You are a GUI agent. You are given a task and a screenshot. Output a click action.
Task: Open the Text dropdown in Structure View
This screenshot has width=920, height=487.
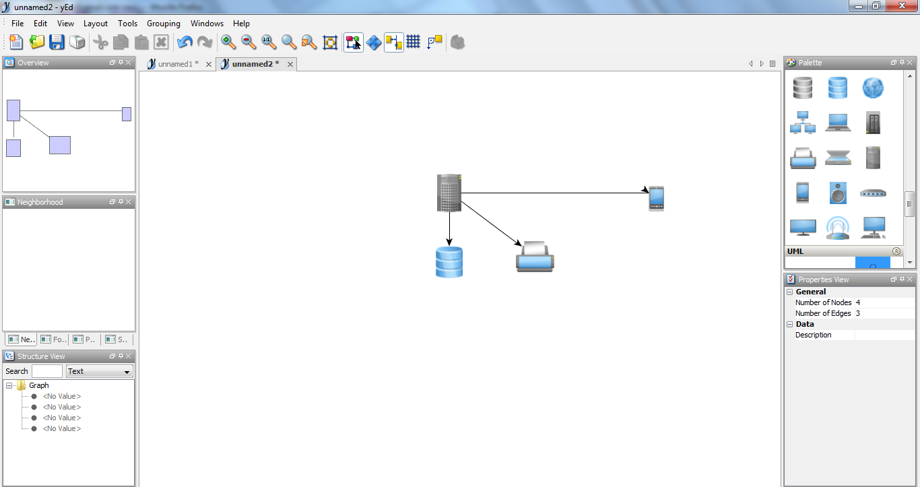click(100, 371)
